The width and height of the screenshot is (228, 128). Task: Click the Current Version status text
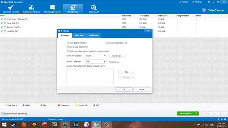coord(12,119)
